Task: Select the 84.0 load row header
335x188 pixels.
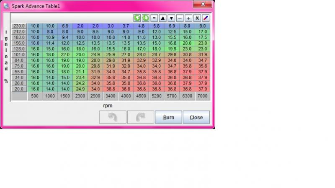Action: 19,60
